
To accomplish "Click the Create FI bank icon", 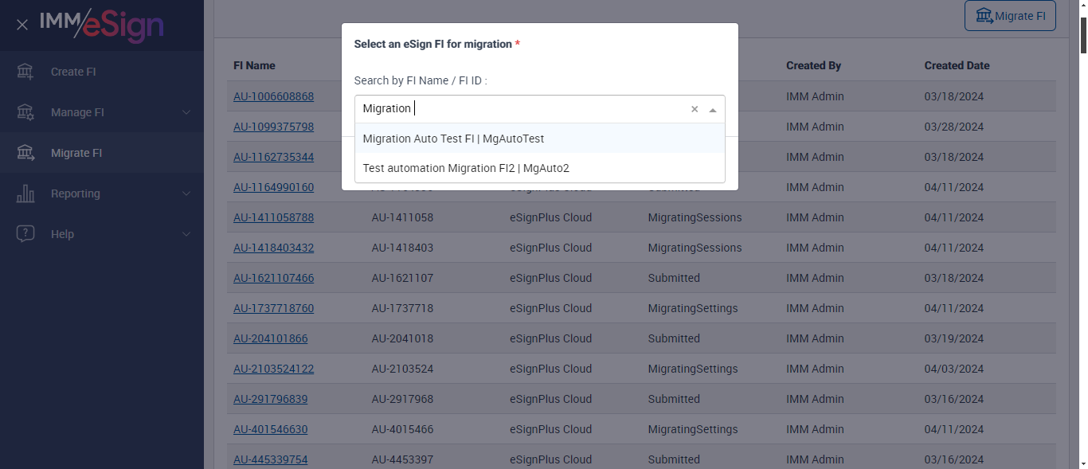I will pyautogui.click(x=25, y=72).
